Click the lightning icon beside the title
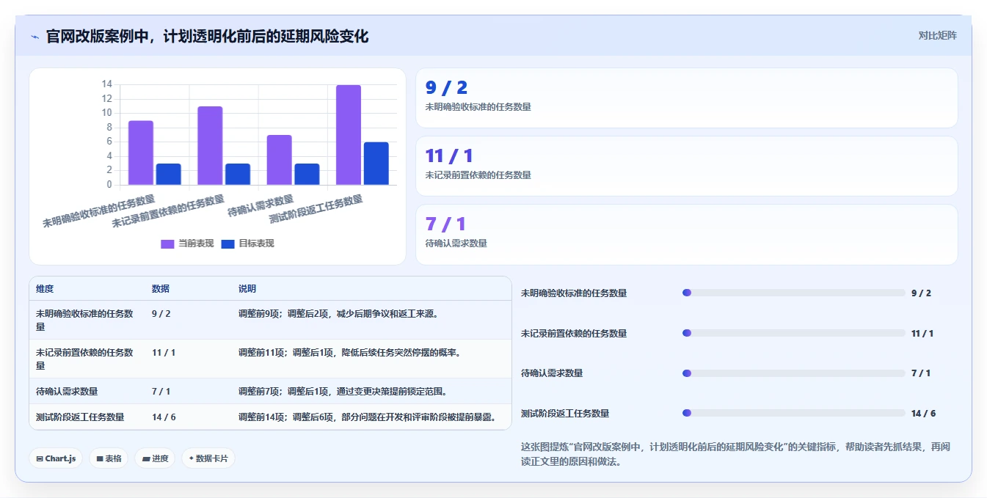 (x=34, y=36)
